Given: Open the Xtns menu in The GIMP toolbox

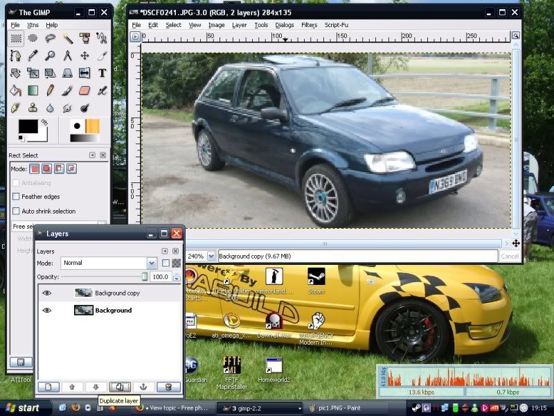Looking at the screenshot, I should pos(33,25).
